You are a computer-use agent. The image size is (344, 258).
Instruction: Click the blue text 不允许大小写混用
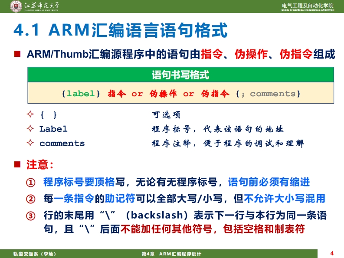(x=285, y=199)
